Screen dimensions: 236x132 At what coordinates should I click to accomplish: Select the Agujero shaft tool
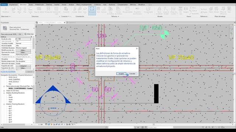186,10
